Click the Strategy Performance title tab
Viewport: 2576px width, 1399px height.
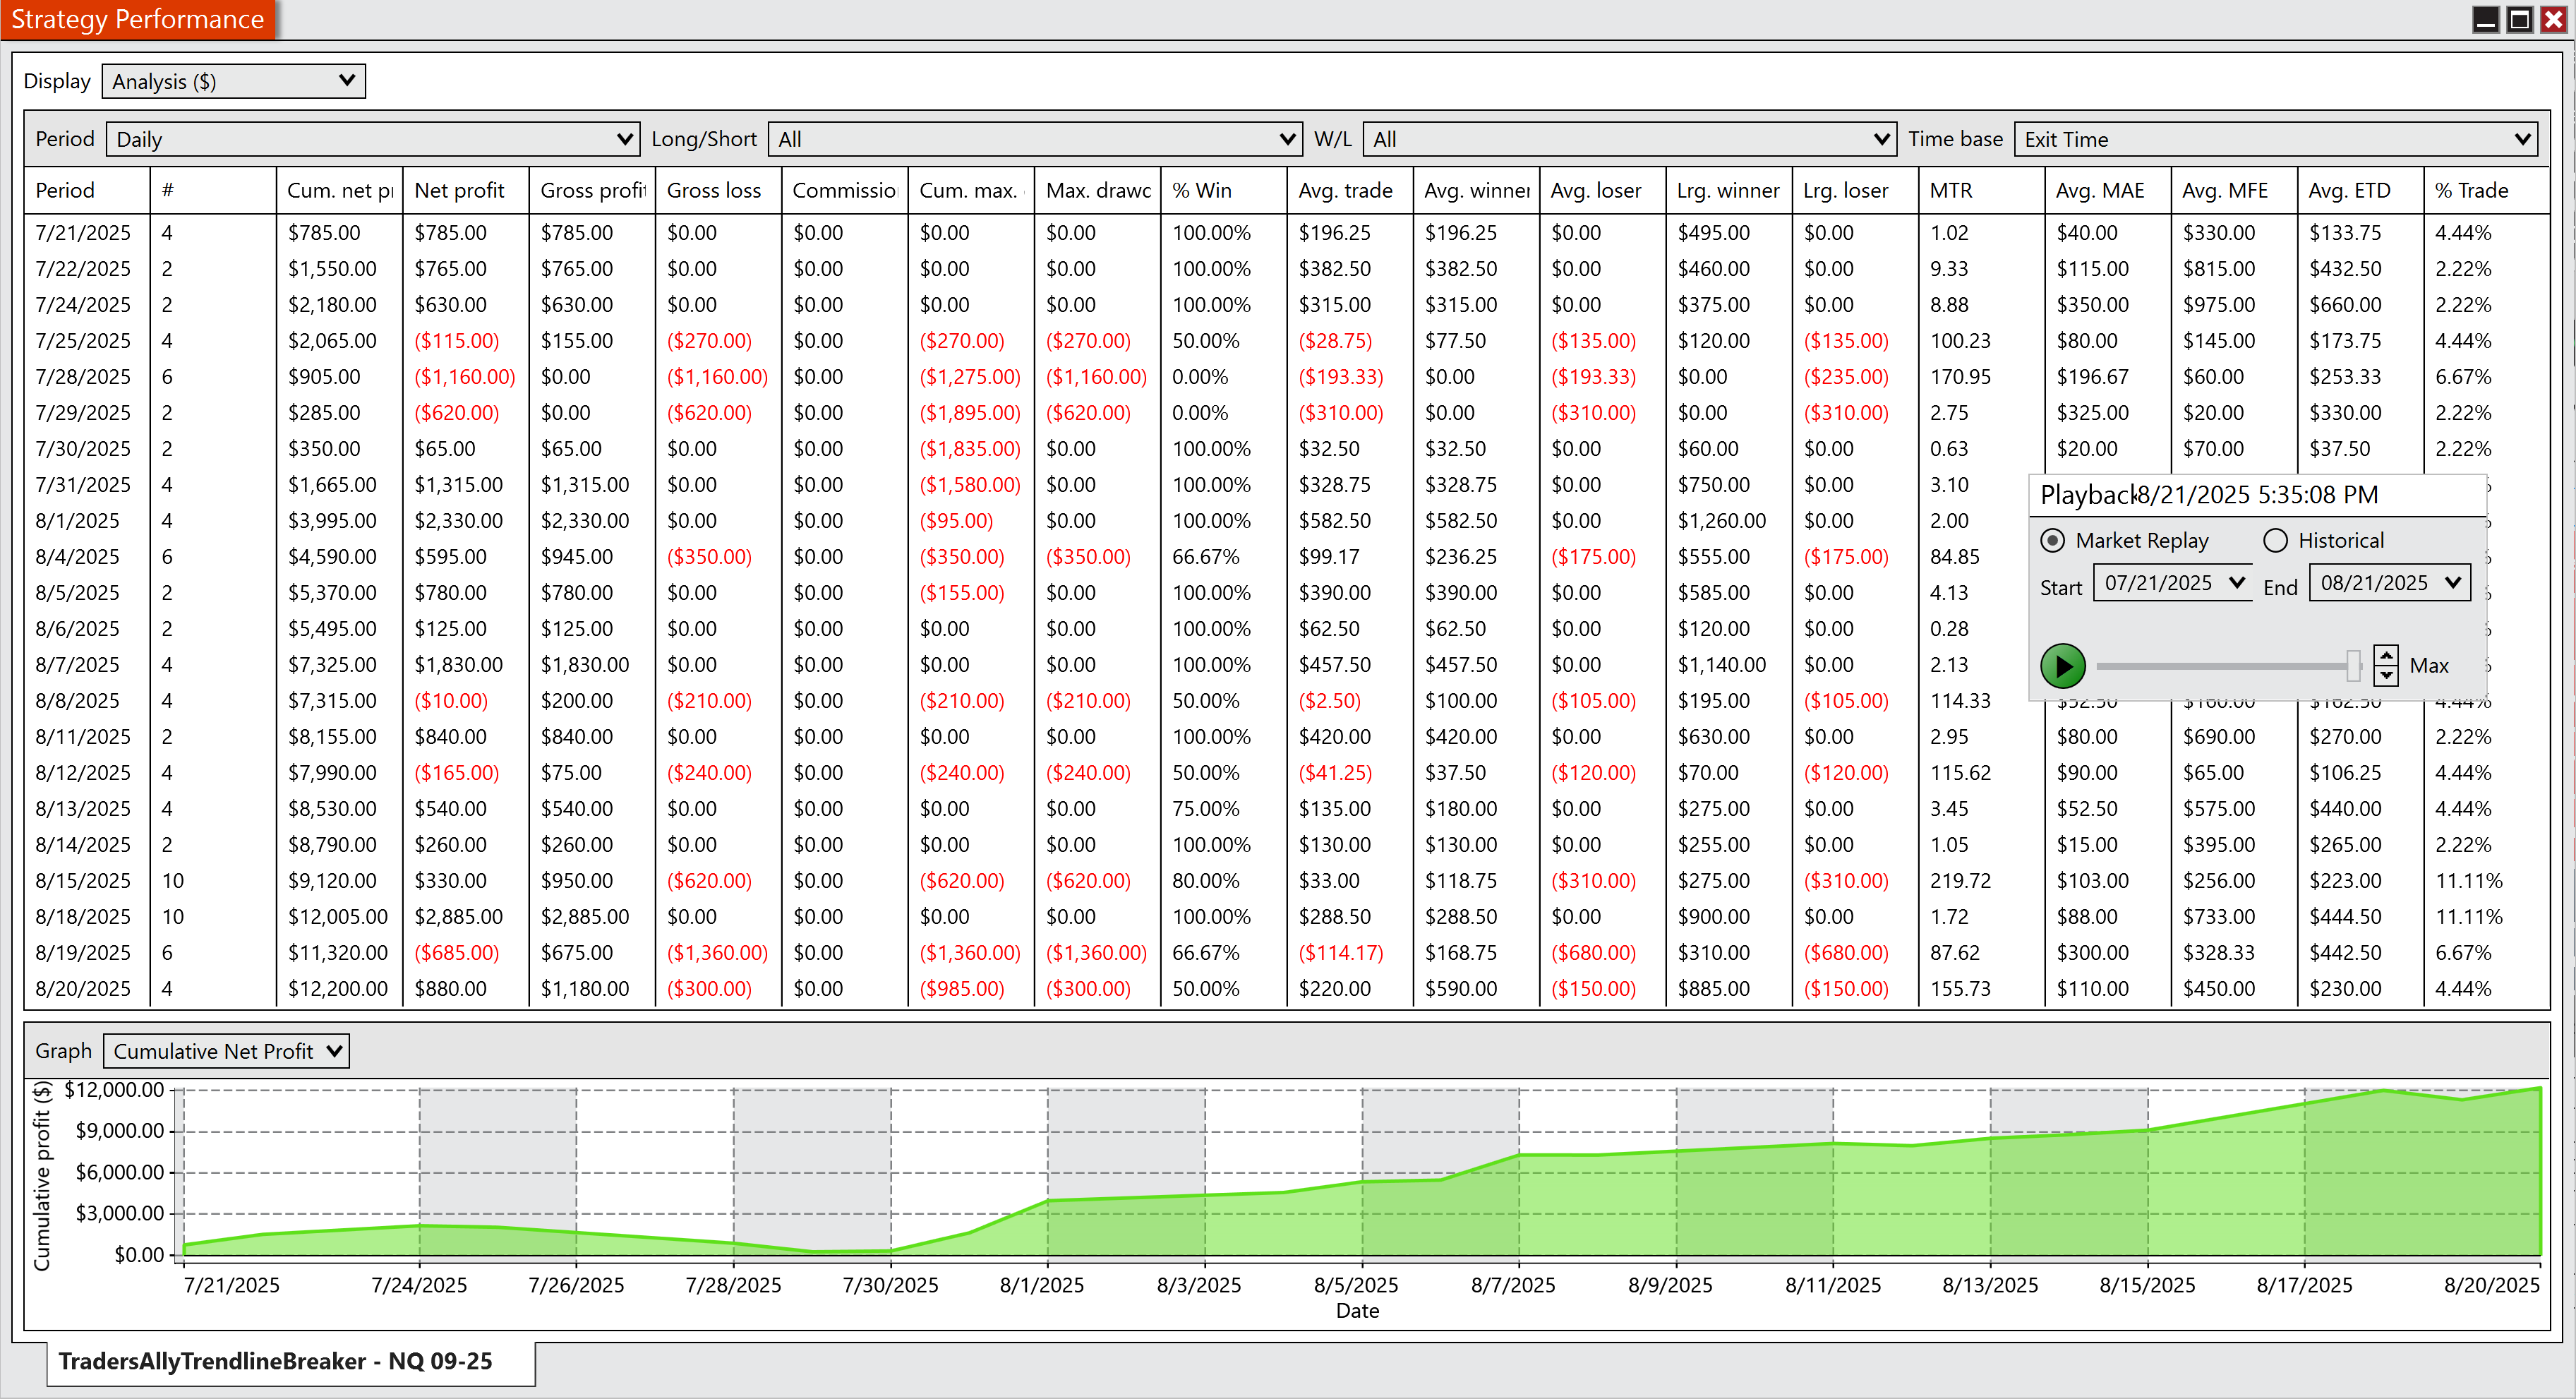click(137, 19)
